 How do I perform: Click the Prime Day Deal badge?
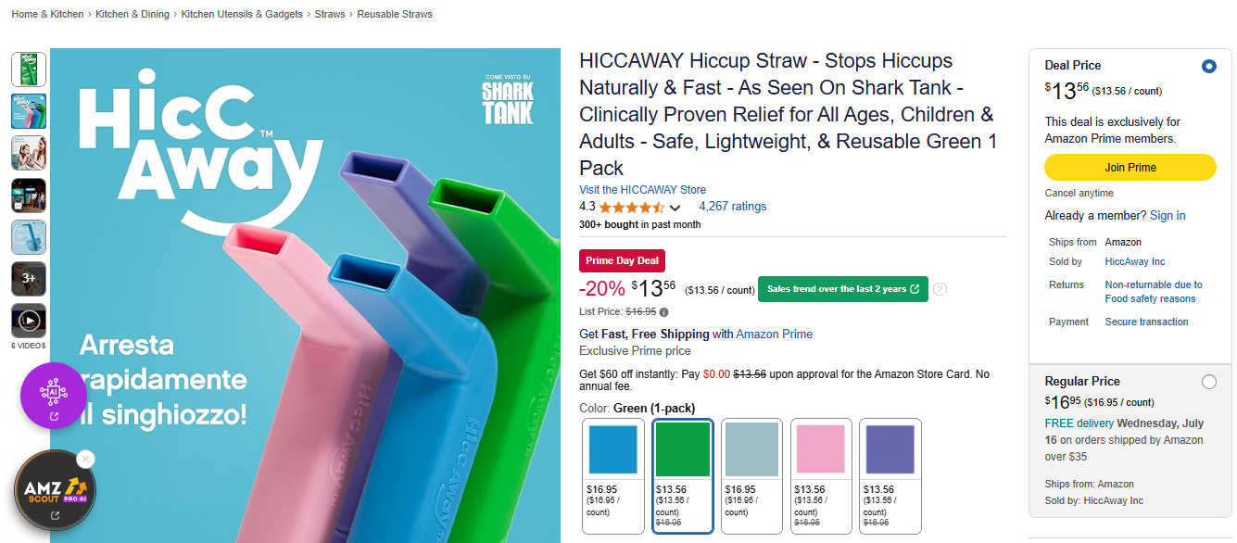621,260
